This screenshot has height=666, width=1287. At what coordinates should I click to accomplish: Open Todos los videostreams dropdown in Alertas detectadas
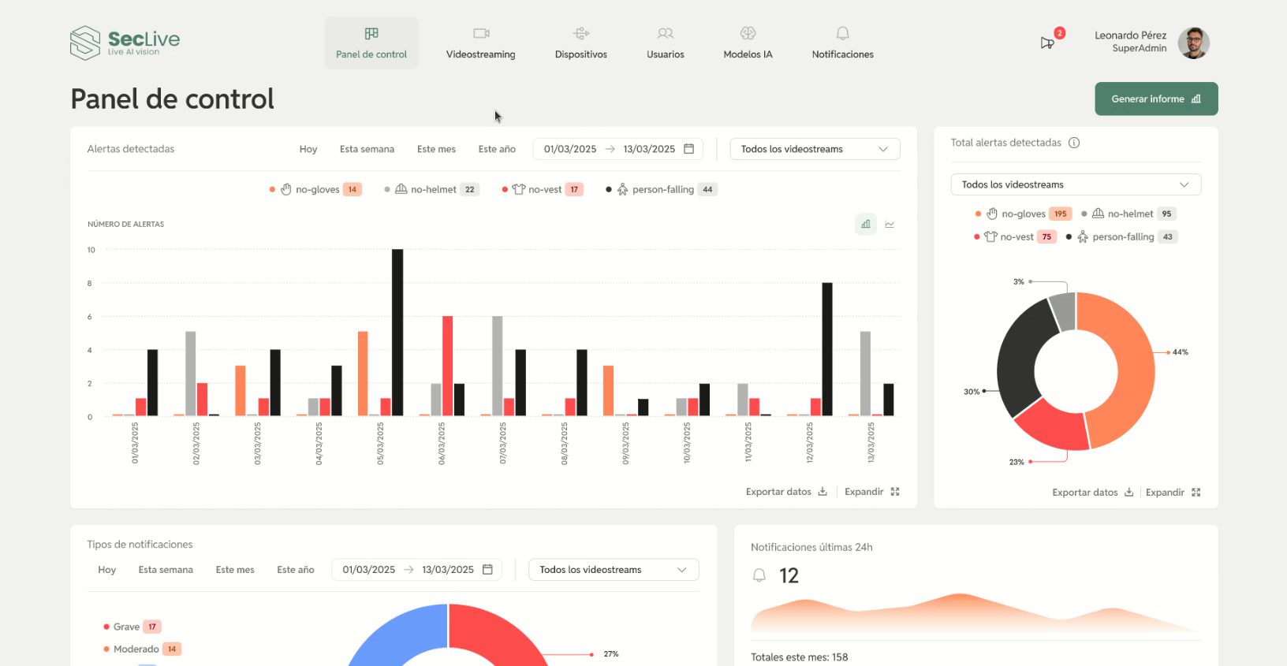pyautogui.click(x=815, y=149)
